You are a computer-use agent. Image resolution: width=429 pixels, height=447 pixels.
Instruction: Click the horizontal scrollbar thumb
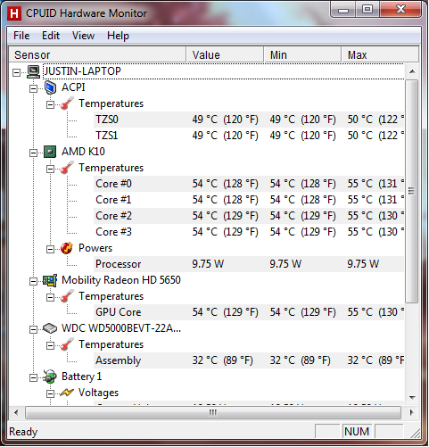pyautogui.click(x=213, y=412)
